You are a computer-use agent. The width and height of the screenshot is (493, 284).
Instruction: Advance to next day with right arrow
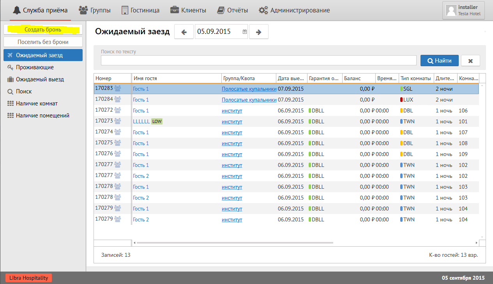(x=258, y=32)
